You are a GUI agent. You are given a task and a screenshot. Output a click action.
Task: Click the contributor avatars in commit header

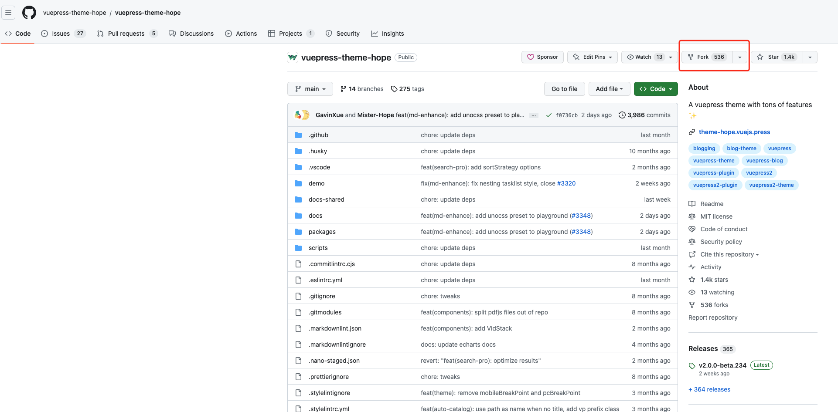(302, 115)
